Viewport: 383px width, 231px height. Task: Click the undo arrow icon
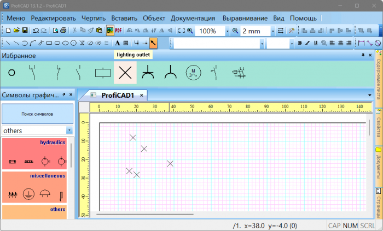[36, 31]
